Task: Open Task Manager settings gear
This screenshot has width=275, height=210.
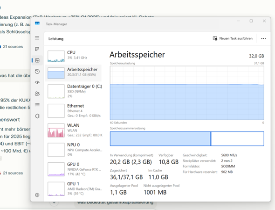Action: pos(37,195)
